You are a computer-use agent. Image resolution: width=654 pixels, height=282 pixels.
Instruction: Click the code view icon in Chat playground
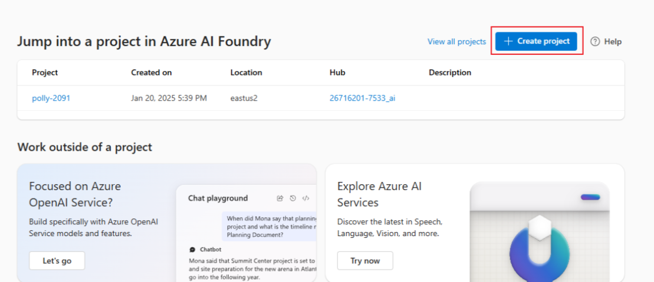tap(305, 198)
